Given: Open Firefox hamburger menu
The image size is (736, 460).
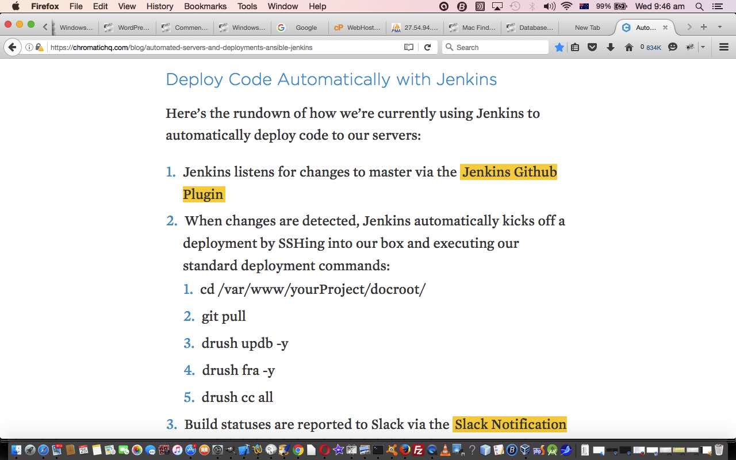Looking at the screenshot, I should pos(724,47).
